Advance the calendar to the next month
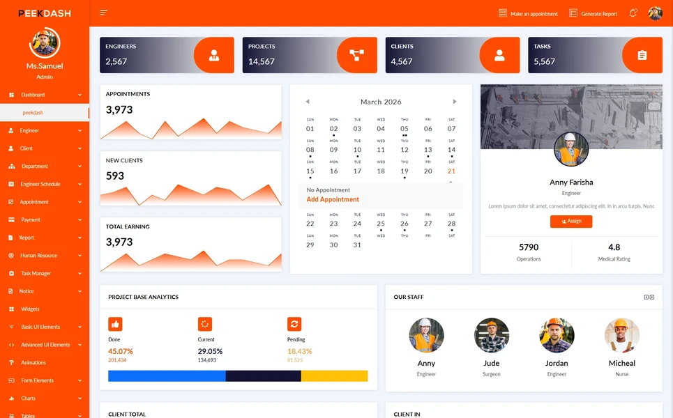673x418 pixels. click(455, 101)
